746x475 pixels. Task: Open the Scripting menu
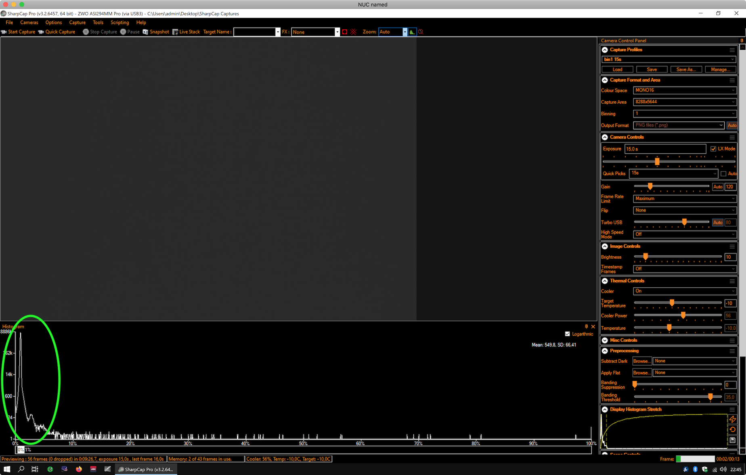pyautogui.click(x=120, y=23)
